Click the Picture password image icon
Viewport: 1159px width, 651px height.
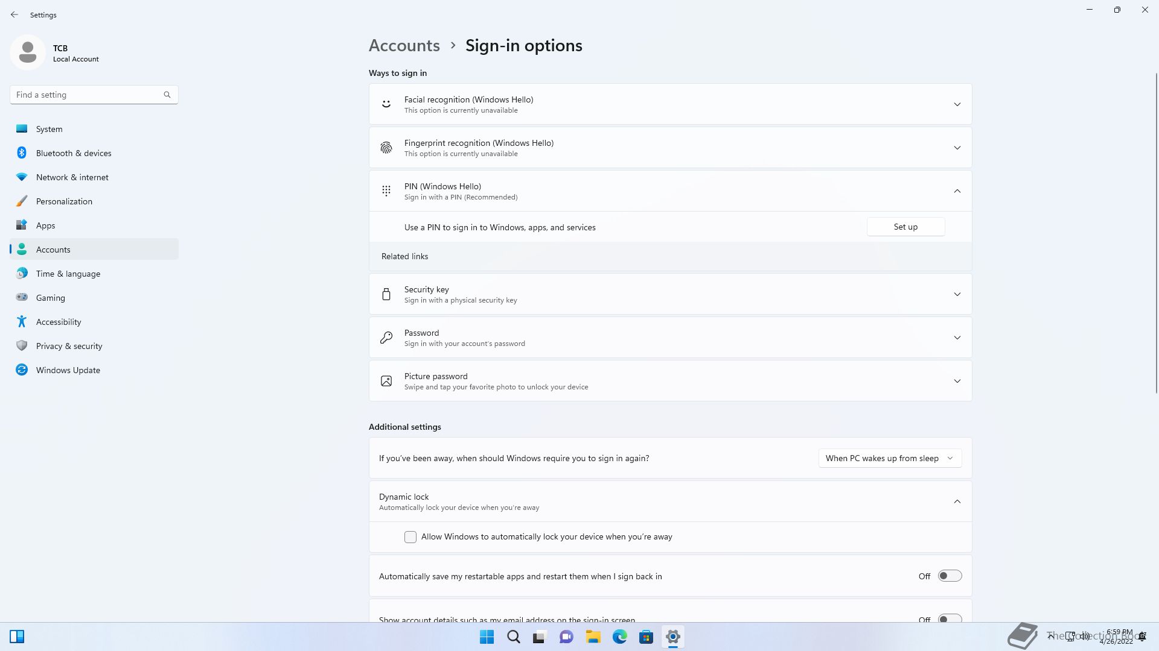(386, 381)
